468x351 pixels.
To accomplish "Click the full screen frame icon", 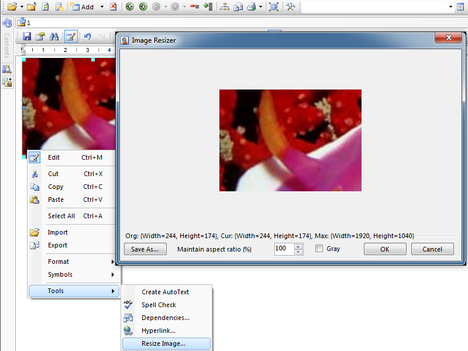I will 274,6.
